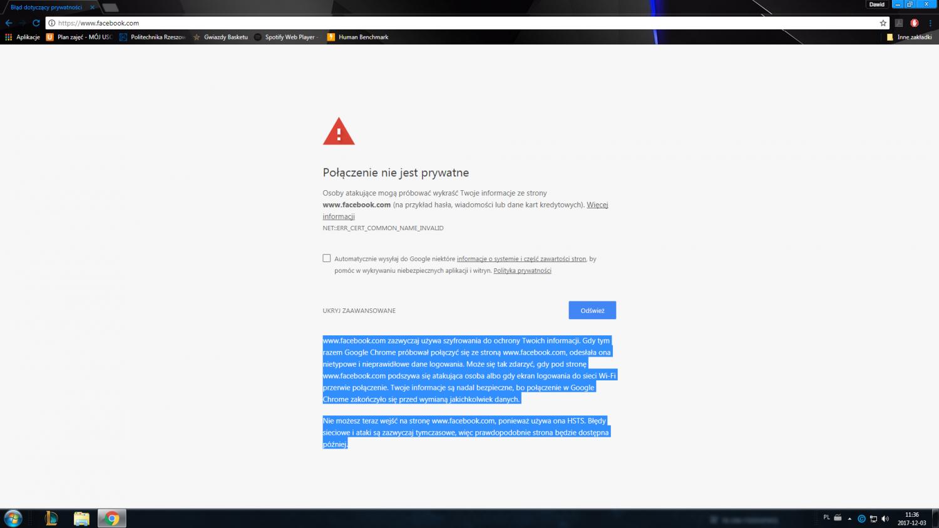Click the browser back arrow

pos(9,23)
